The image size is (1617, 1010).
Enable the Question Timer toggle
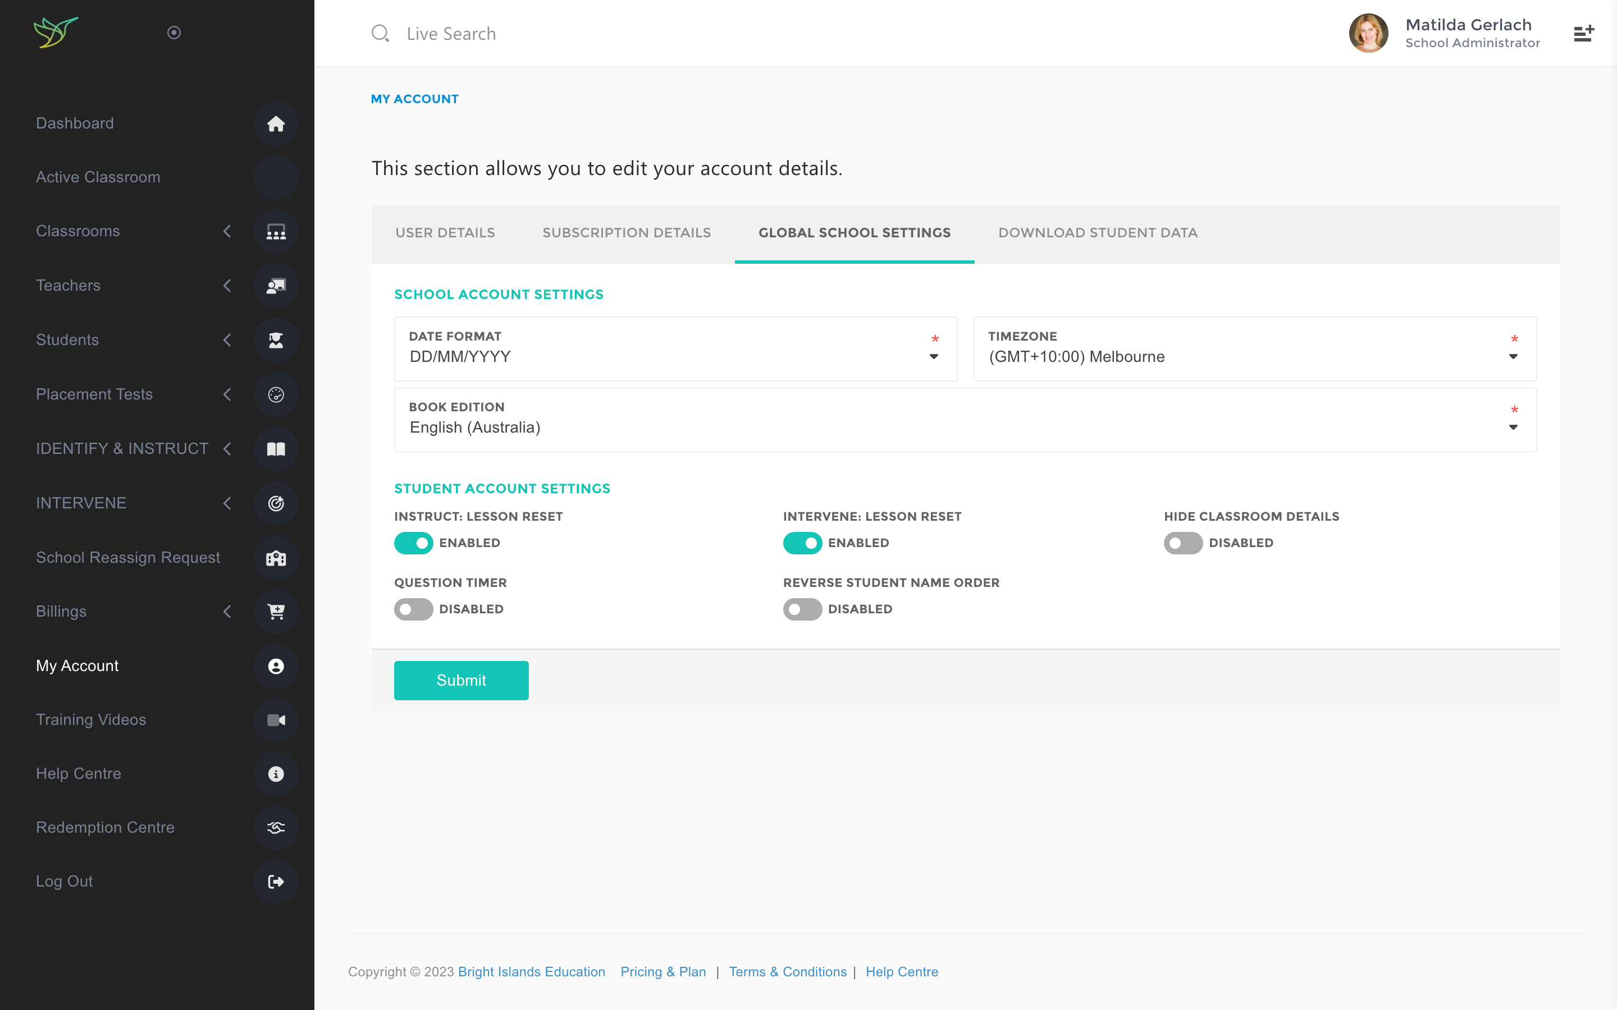coord(414,609)
